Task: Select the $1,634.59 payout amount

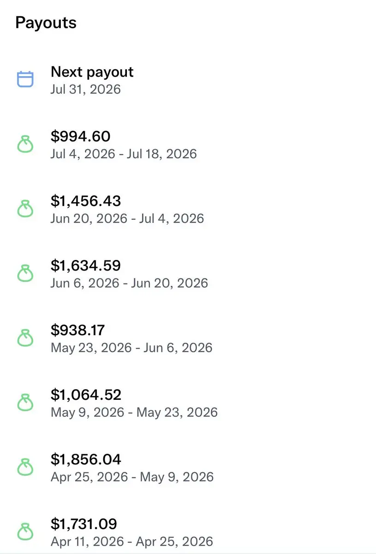Action: [x=86, y=265]
